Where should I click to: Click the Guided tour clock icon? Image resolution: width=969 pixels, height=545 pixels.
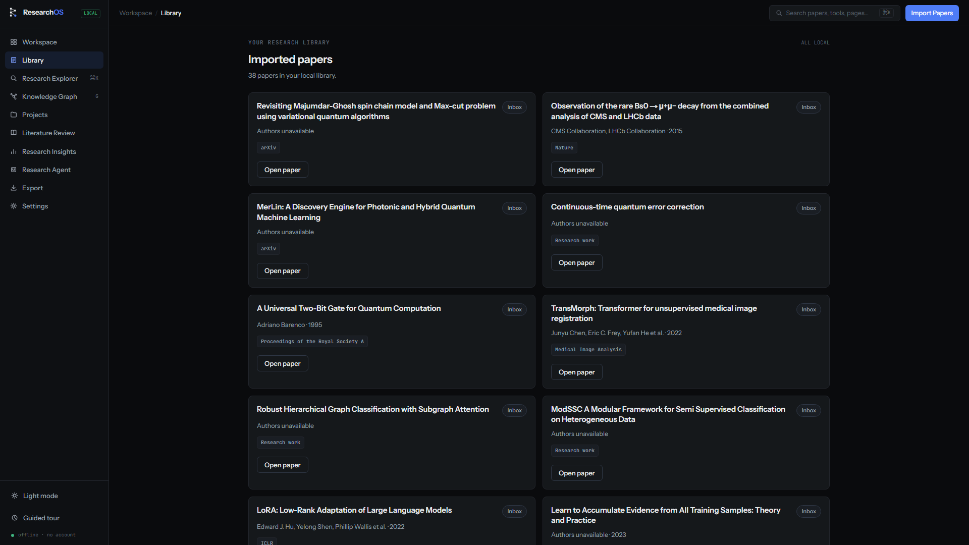coord(15,518)
